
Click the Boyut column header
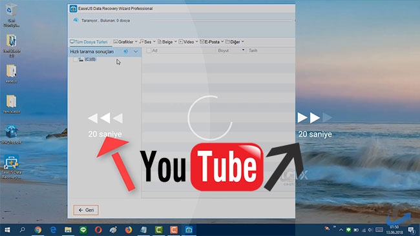[224, 50]
